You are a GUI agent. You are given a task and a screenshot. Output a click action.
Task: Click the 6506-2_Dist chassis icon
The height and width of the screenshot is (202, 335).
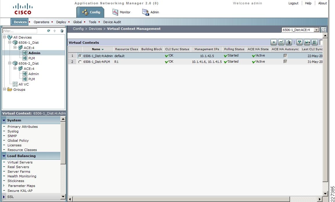15,63
